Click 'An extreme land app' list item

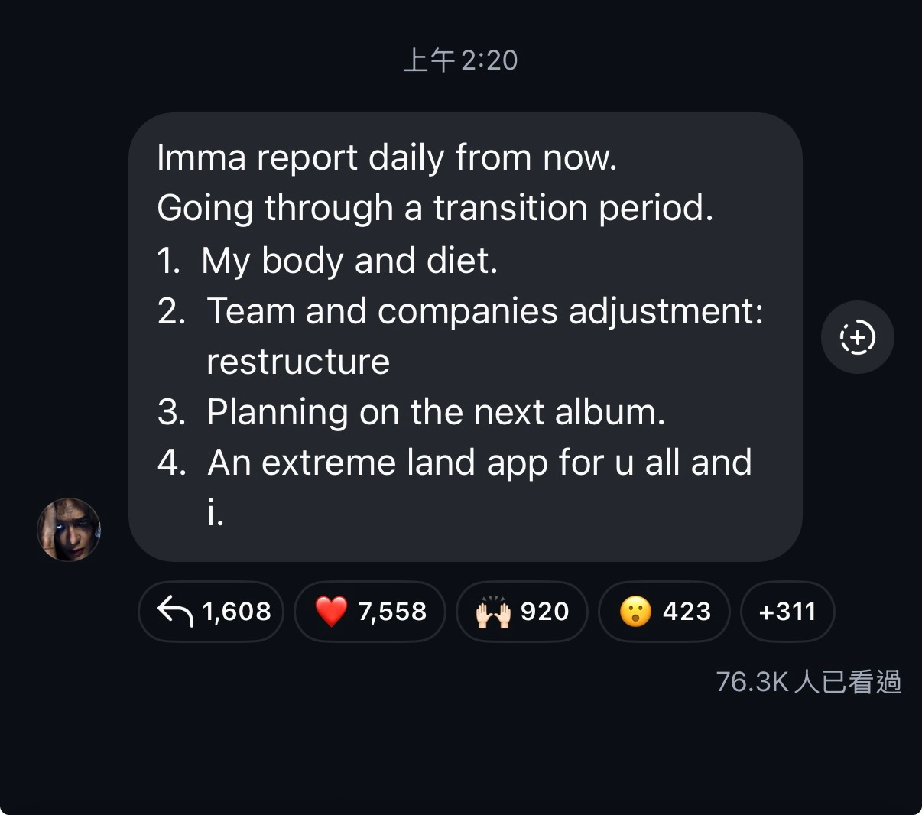click(454, 488)
